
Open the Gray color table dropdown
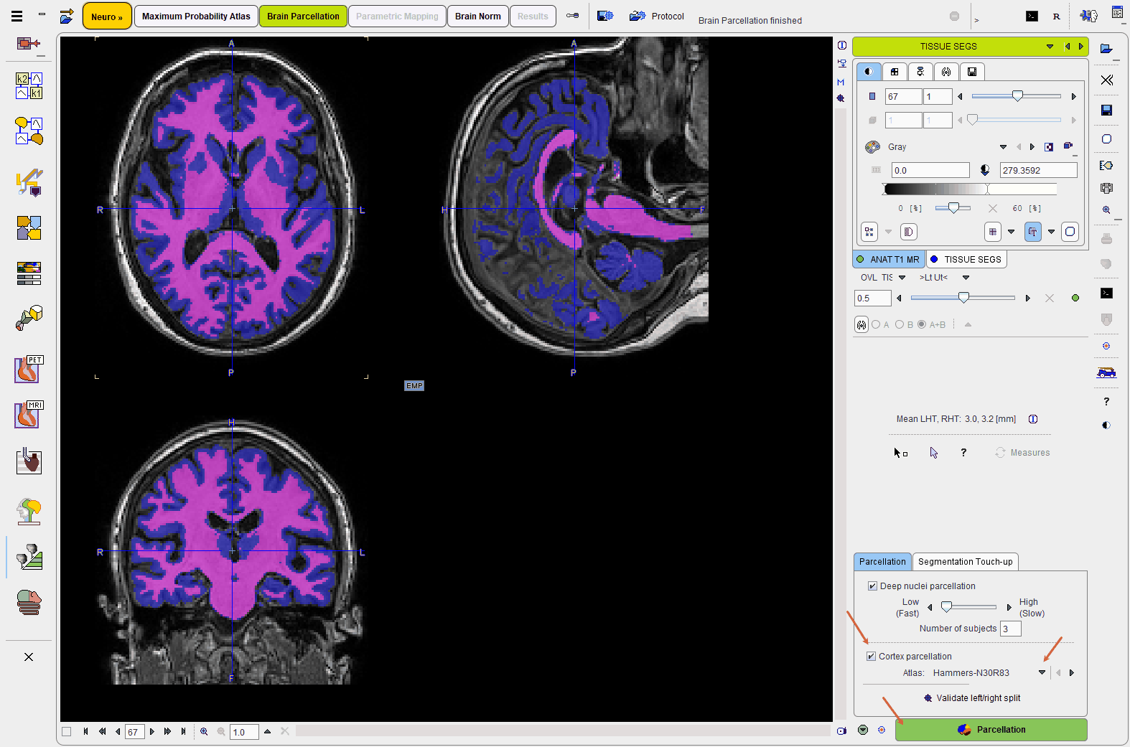[x=1003, y=146]
